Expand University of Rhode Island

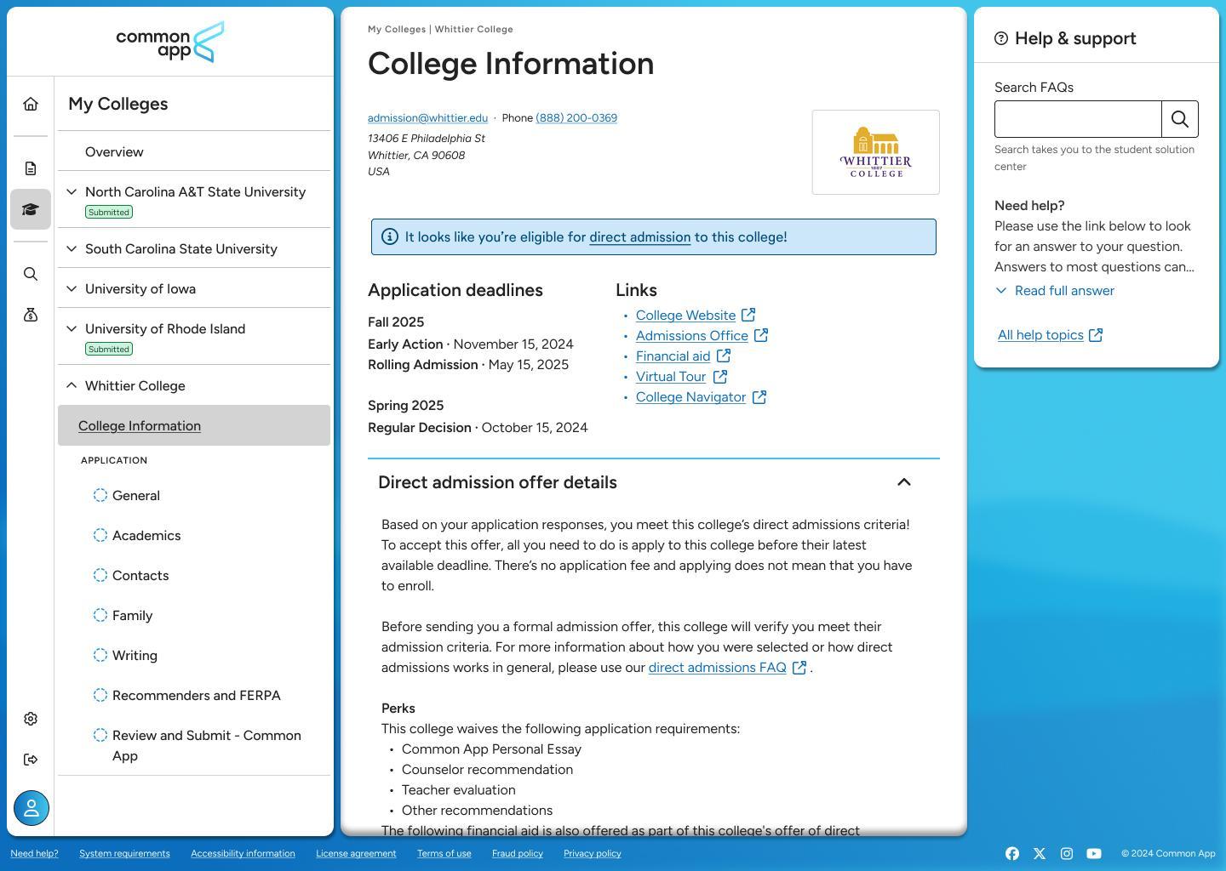click(x=72, y=329)
